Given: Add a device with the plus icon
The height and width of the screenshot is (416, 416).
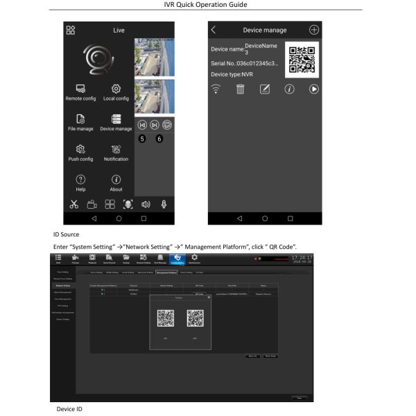Looking at the screenshot, I should [314, 30].
